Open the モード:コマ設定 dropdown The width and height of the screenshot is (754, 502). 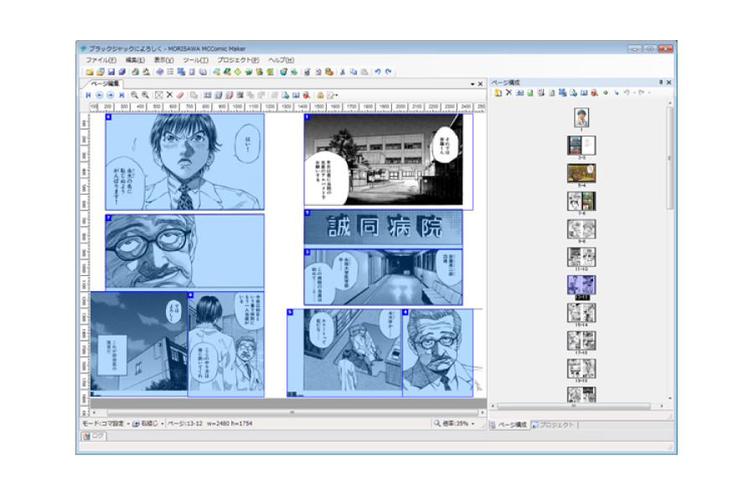click(106, 423)
